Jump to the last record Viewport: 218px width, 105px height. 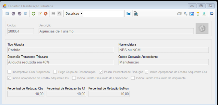[26, 14]
